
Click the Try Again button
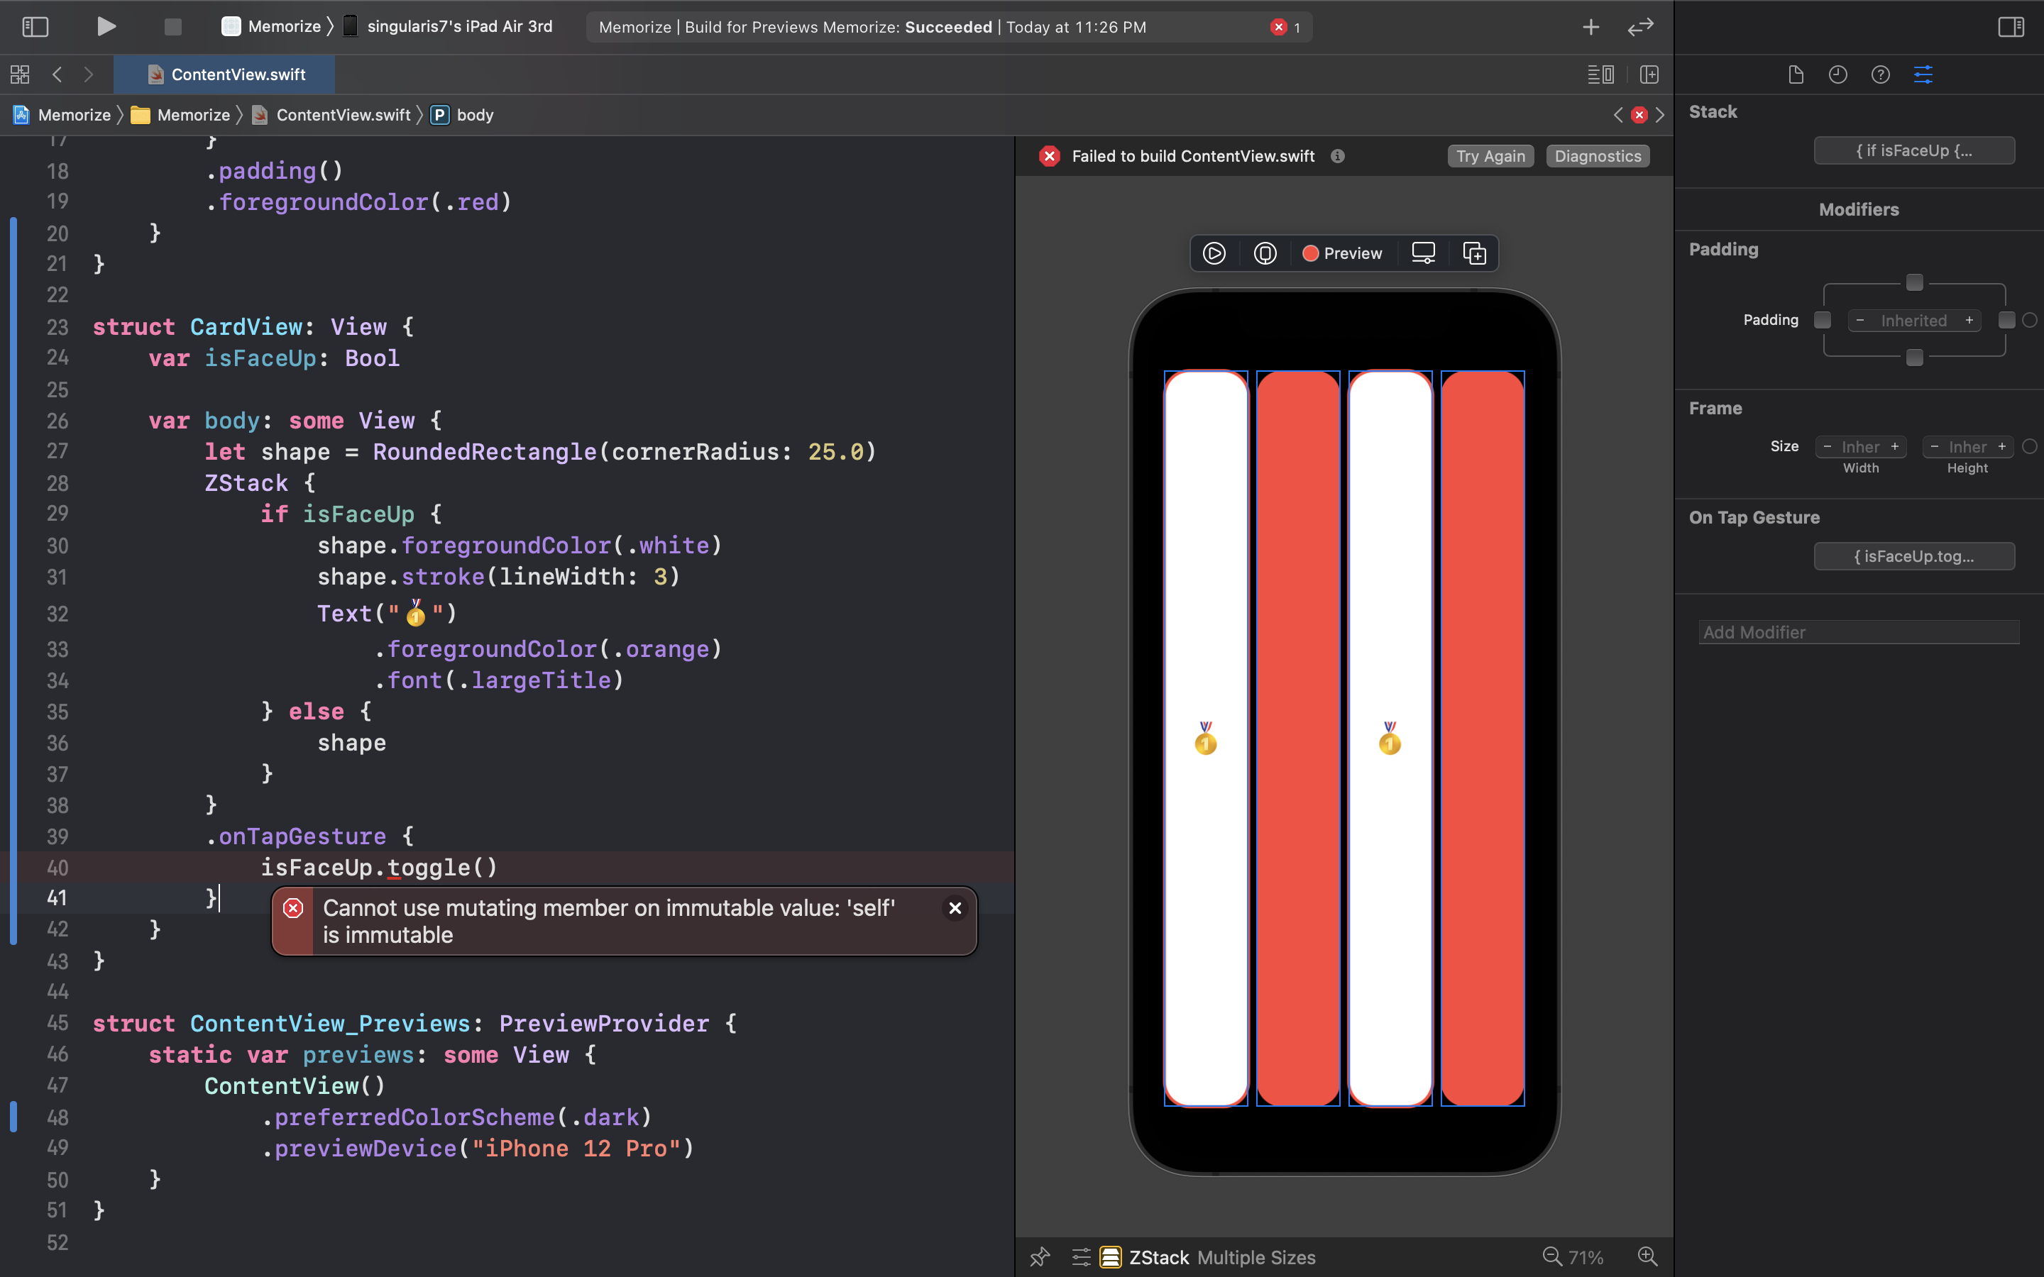tap(1490, 156)
